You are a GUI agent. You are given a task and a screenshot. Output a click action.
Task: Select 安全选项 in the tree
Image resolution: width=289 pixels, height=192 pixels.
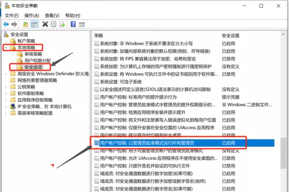click(33, 67)
